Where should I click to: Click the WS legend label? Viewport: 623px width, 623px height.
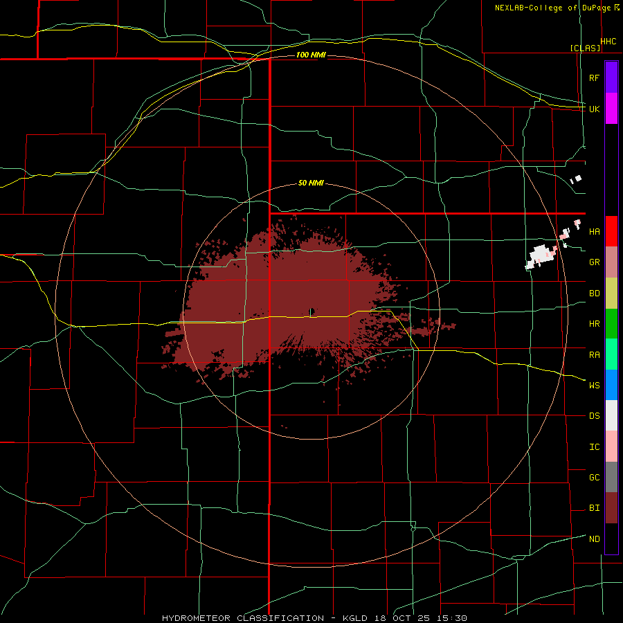click(x=594, y=386)
